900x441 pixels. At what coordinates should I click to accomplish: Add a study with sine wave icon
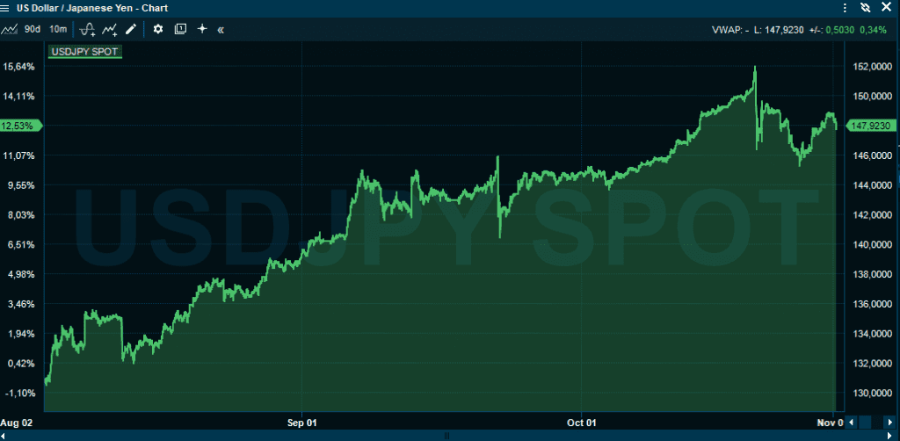(x=87, y=29)
